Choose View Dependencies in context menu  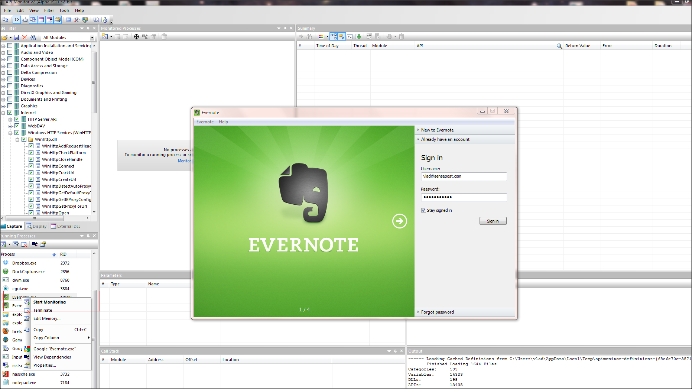(52, 357)
